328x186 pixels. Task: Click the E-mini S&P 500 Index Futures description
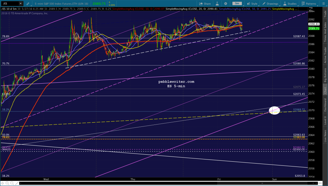(x=61, y=4)
